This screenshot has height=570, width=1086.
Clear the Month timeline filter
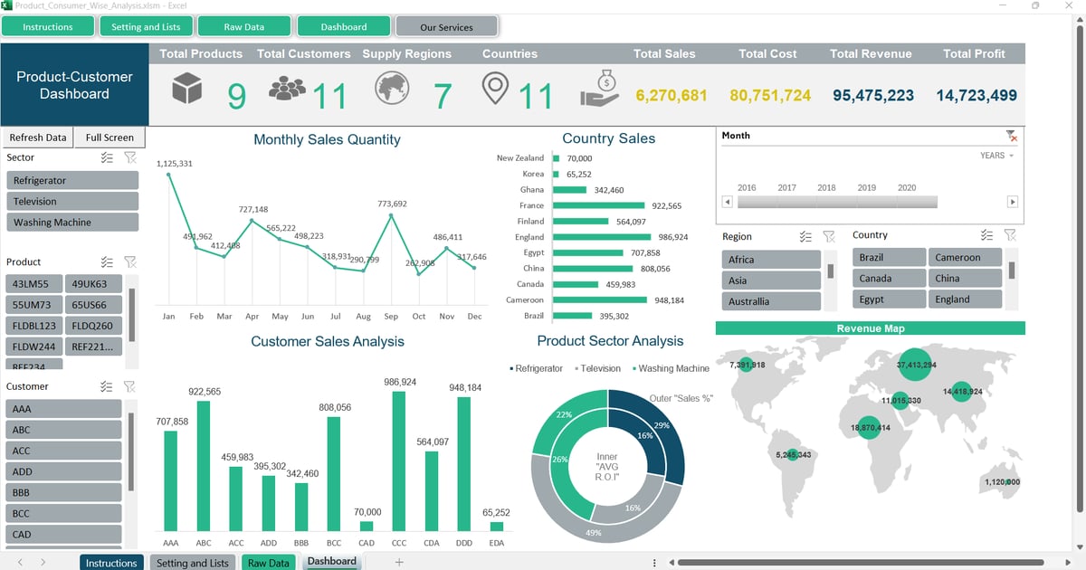pos(1014,136)
